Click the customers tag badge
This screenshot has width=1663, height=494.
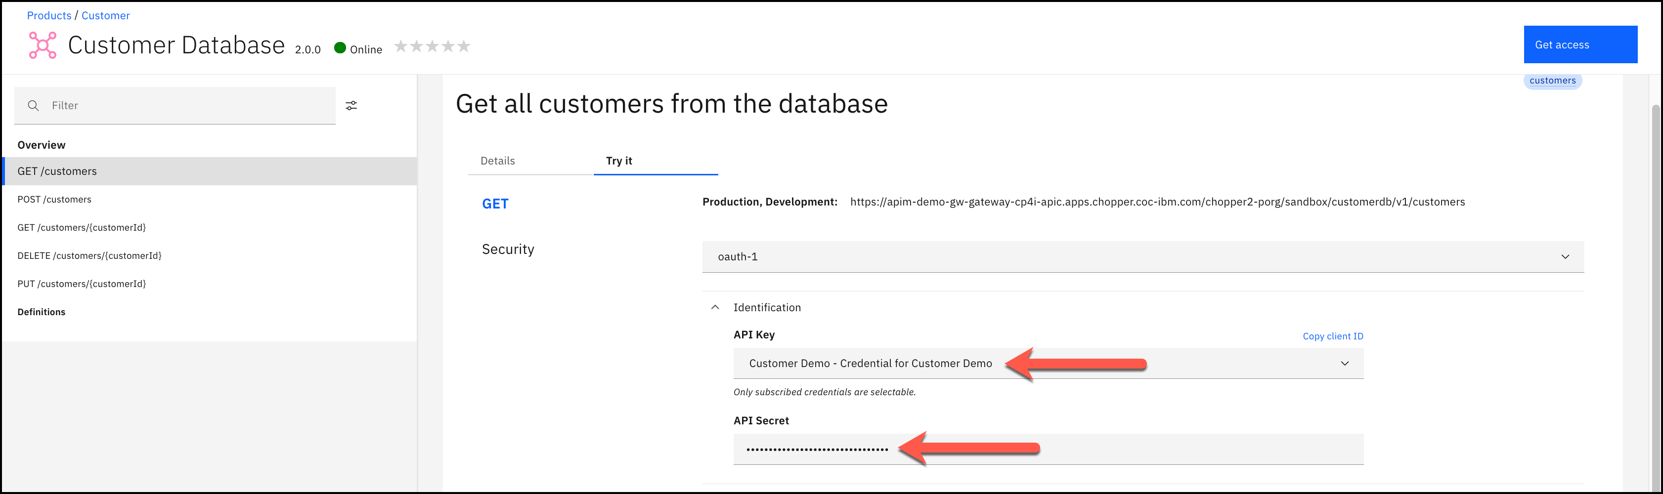click(x=1553, y=81)
